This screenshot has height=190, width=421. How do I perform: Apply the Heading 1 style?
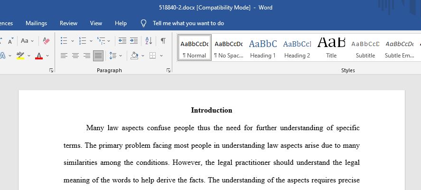pos(262,47)
